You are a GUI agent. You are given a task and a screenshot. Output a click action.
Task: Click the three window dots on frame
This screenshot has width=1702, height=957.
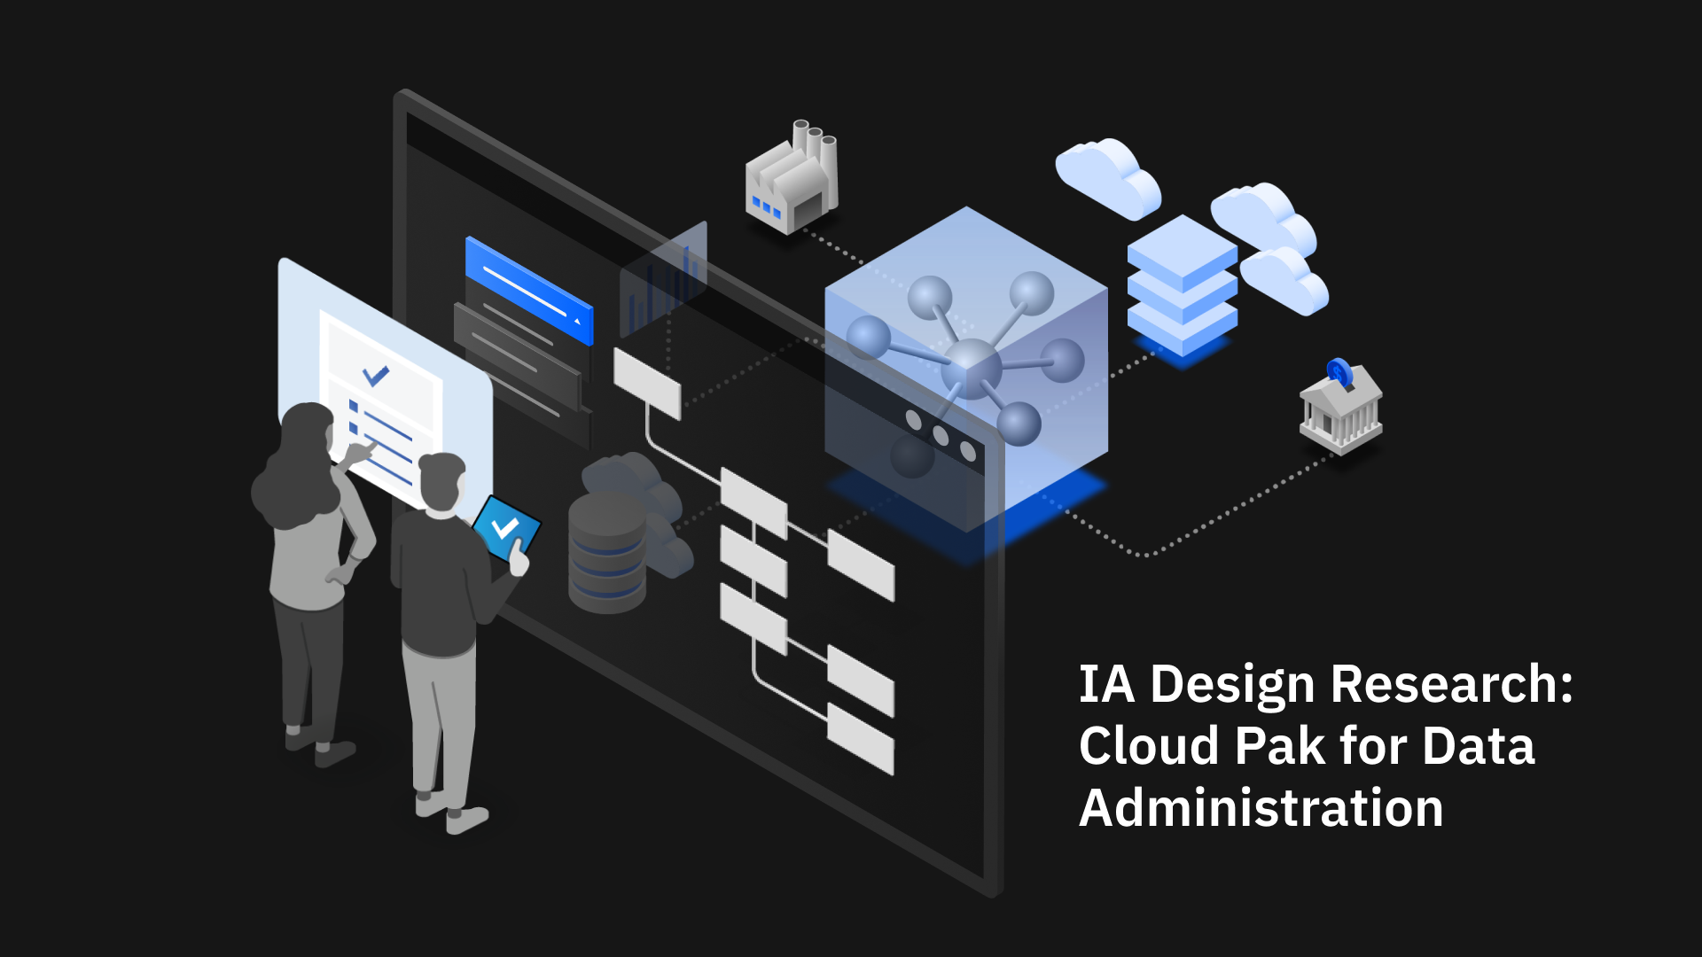tap(941, 435)
